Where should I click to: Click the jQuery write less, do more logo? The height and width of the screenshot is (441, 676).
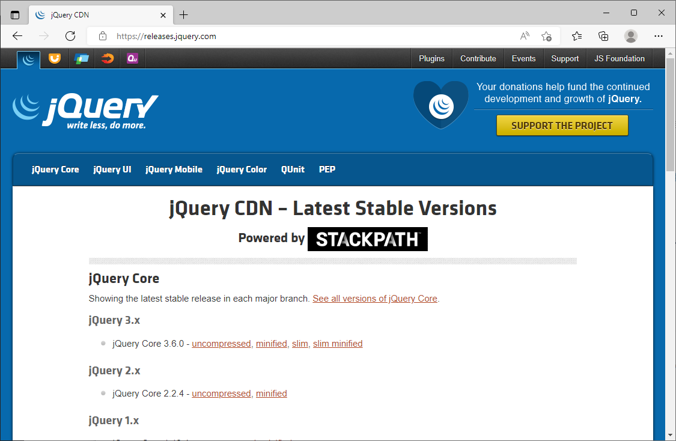85,111
